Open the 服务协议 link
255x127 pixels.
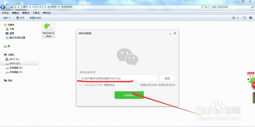pyautogui.click(x=109, y=85)
